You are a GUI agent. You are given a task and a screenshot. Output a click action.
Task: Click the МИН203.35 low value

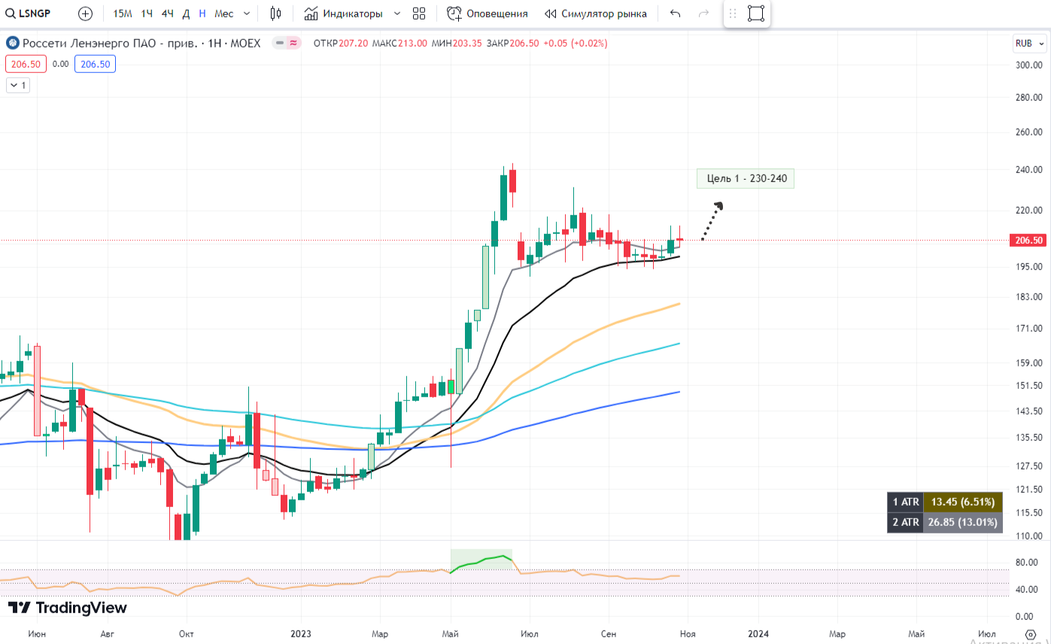(457, 43)
